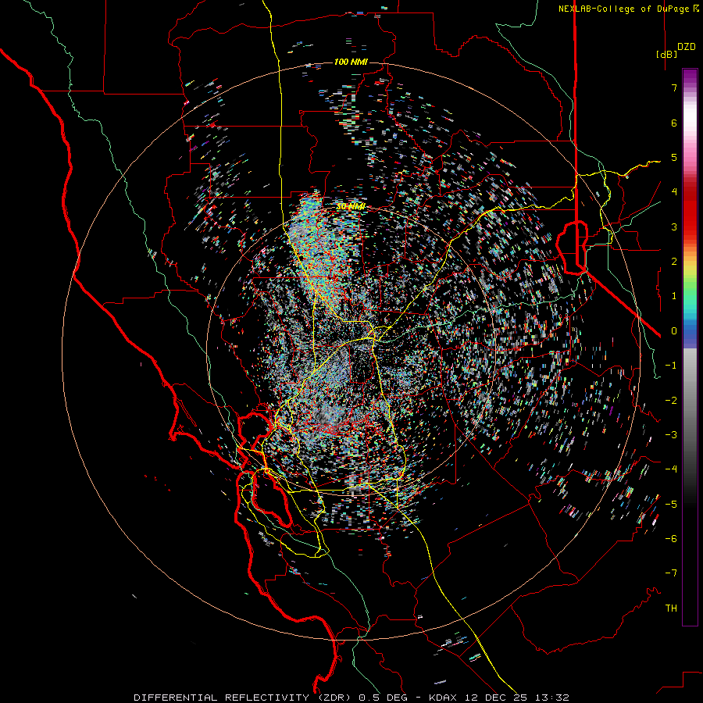Image resolution: width=703 pixels, height=703 pixels.
Task: Click the 5 dB scale label
Action: (x=674, y=157)
